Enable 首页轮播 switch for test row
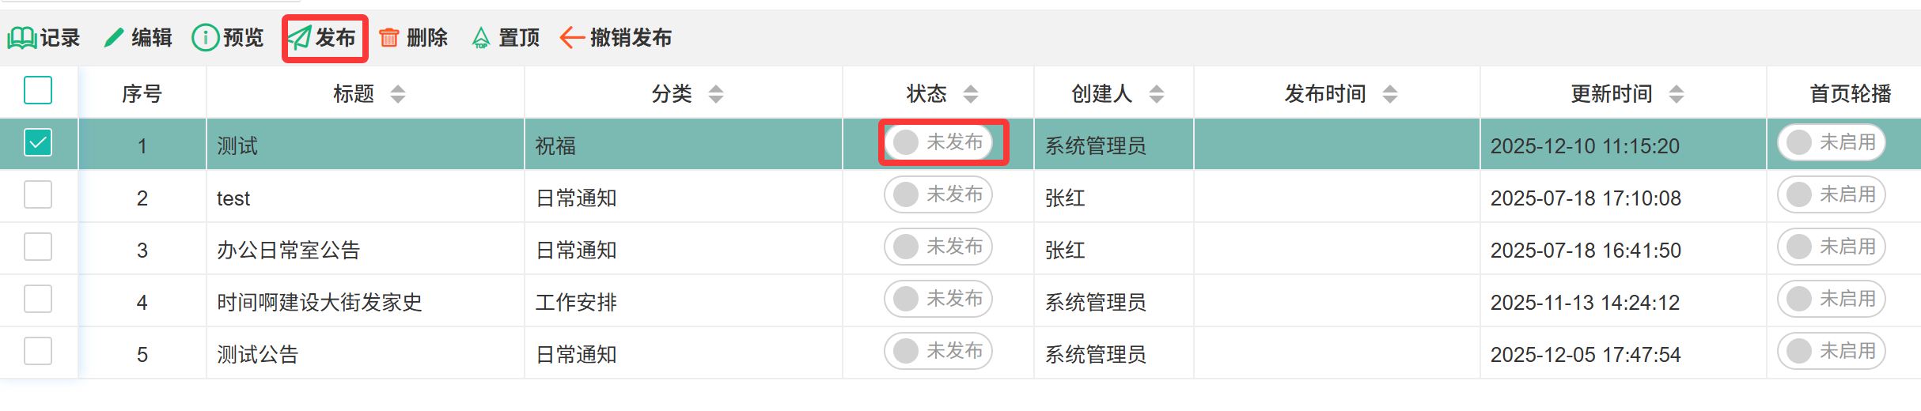 1831,194
